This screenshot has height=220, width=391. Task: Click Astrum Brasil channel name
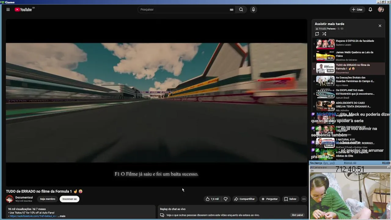[342, 98]
